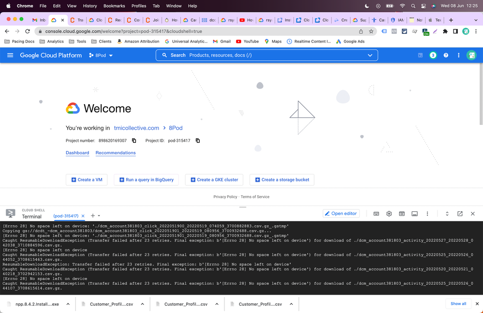Open macOS Spotlight search

pyautogui.click(x=413, y=6)
